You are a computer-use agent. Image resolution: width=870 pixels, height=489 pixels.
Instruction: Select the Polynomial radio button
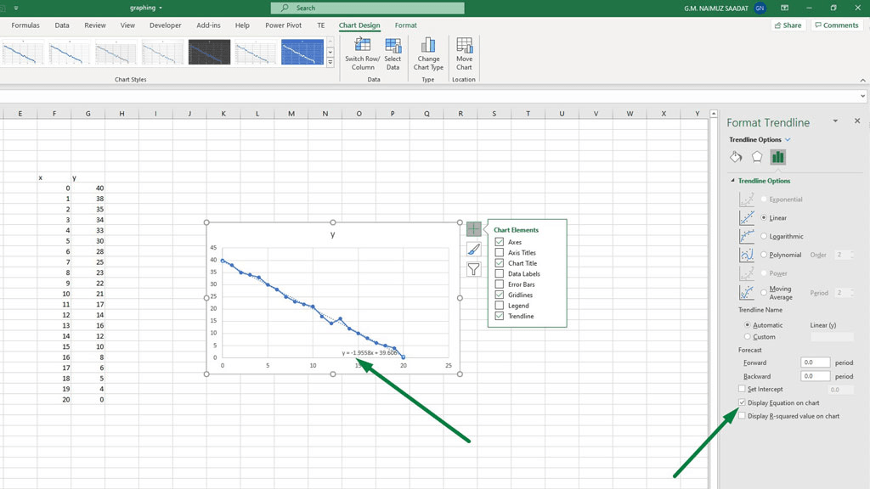click(x=764, y=255)
